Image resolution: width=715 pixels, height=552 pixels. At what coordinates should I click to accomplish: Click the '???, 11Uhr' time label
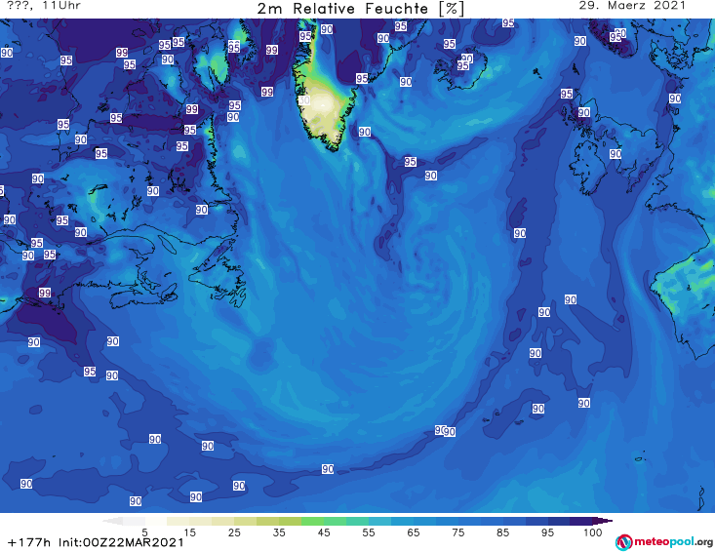coord(44,6)
